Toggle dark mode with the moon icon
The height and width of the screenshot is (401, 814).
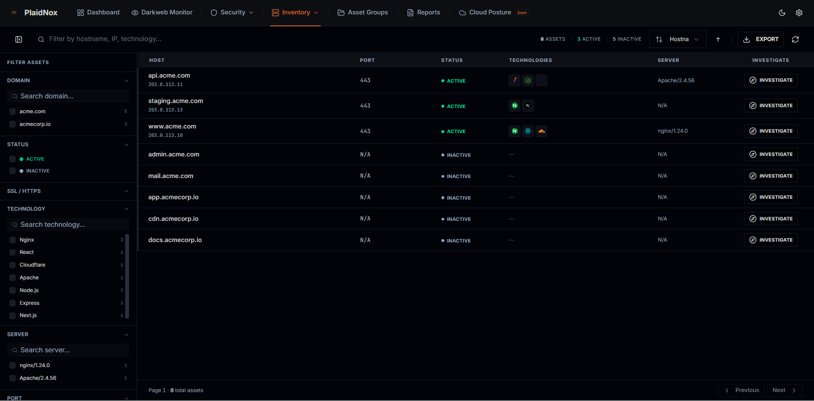click(782, 13)
